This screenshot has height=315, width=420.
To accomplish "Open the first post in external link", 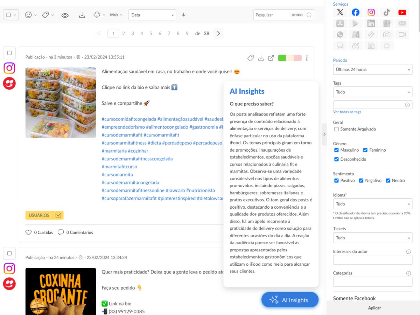I will click(x=271, y=58).
